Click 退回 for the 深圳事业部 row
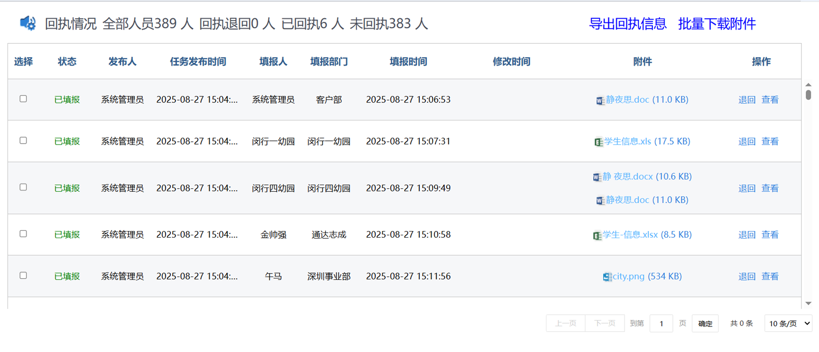The width and height of the screenshot is (819, 352). [x=747, y=276]
